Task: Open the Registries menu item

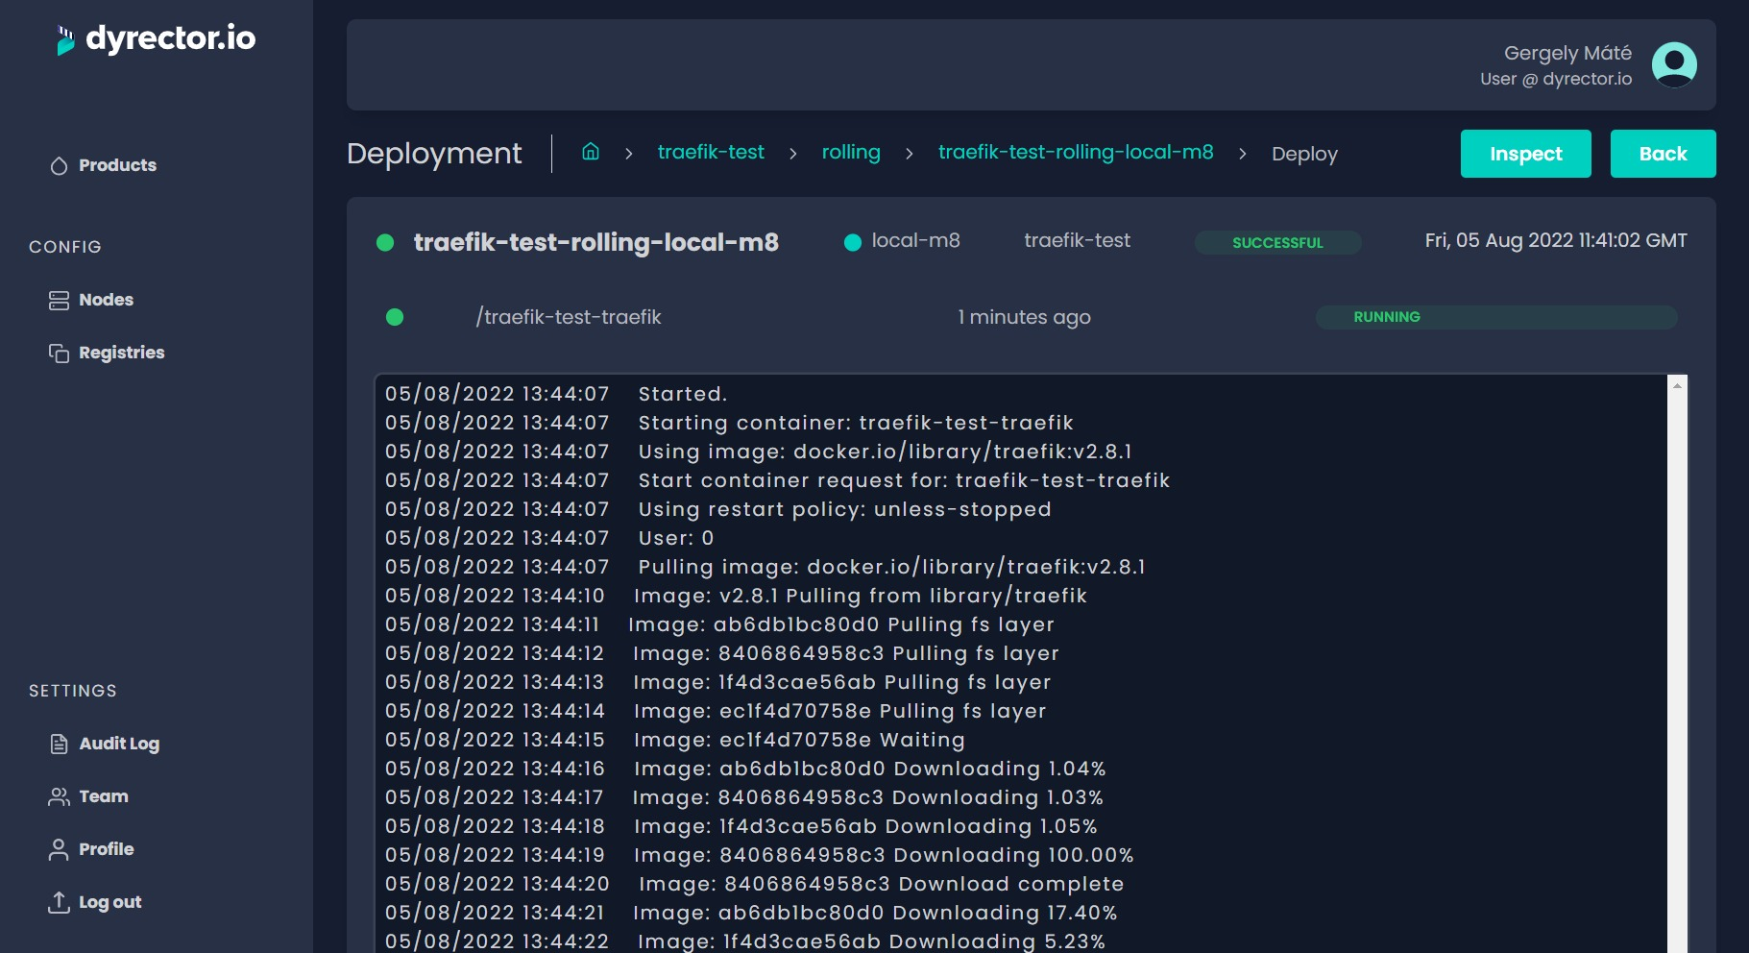Action: 107,353
